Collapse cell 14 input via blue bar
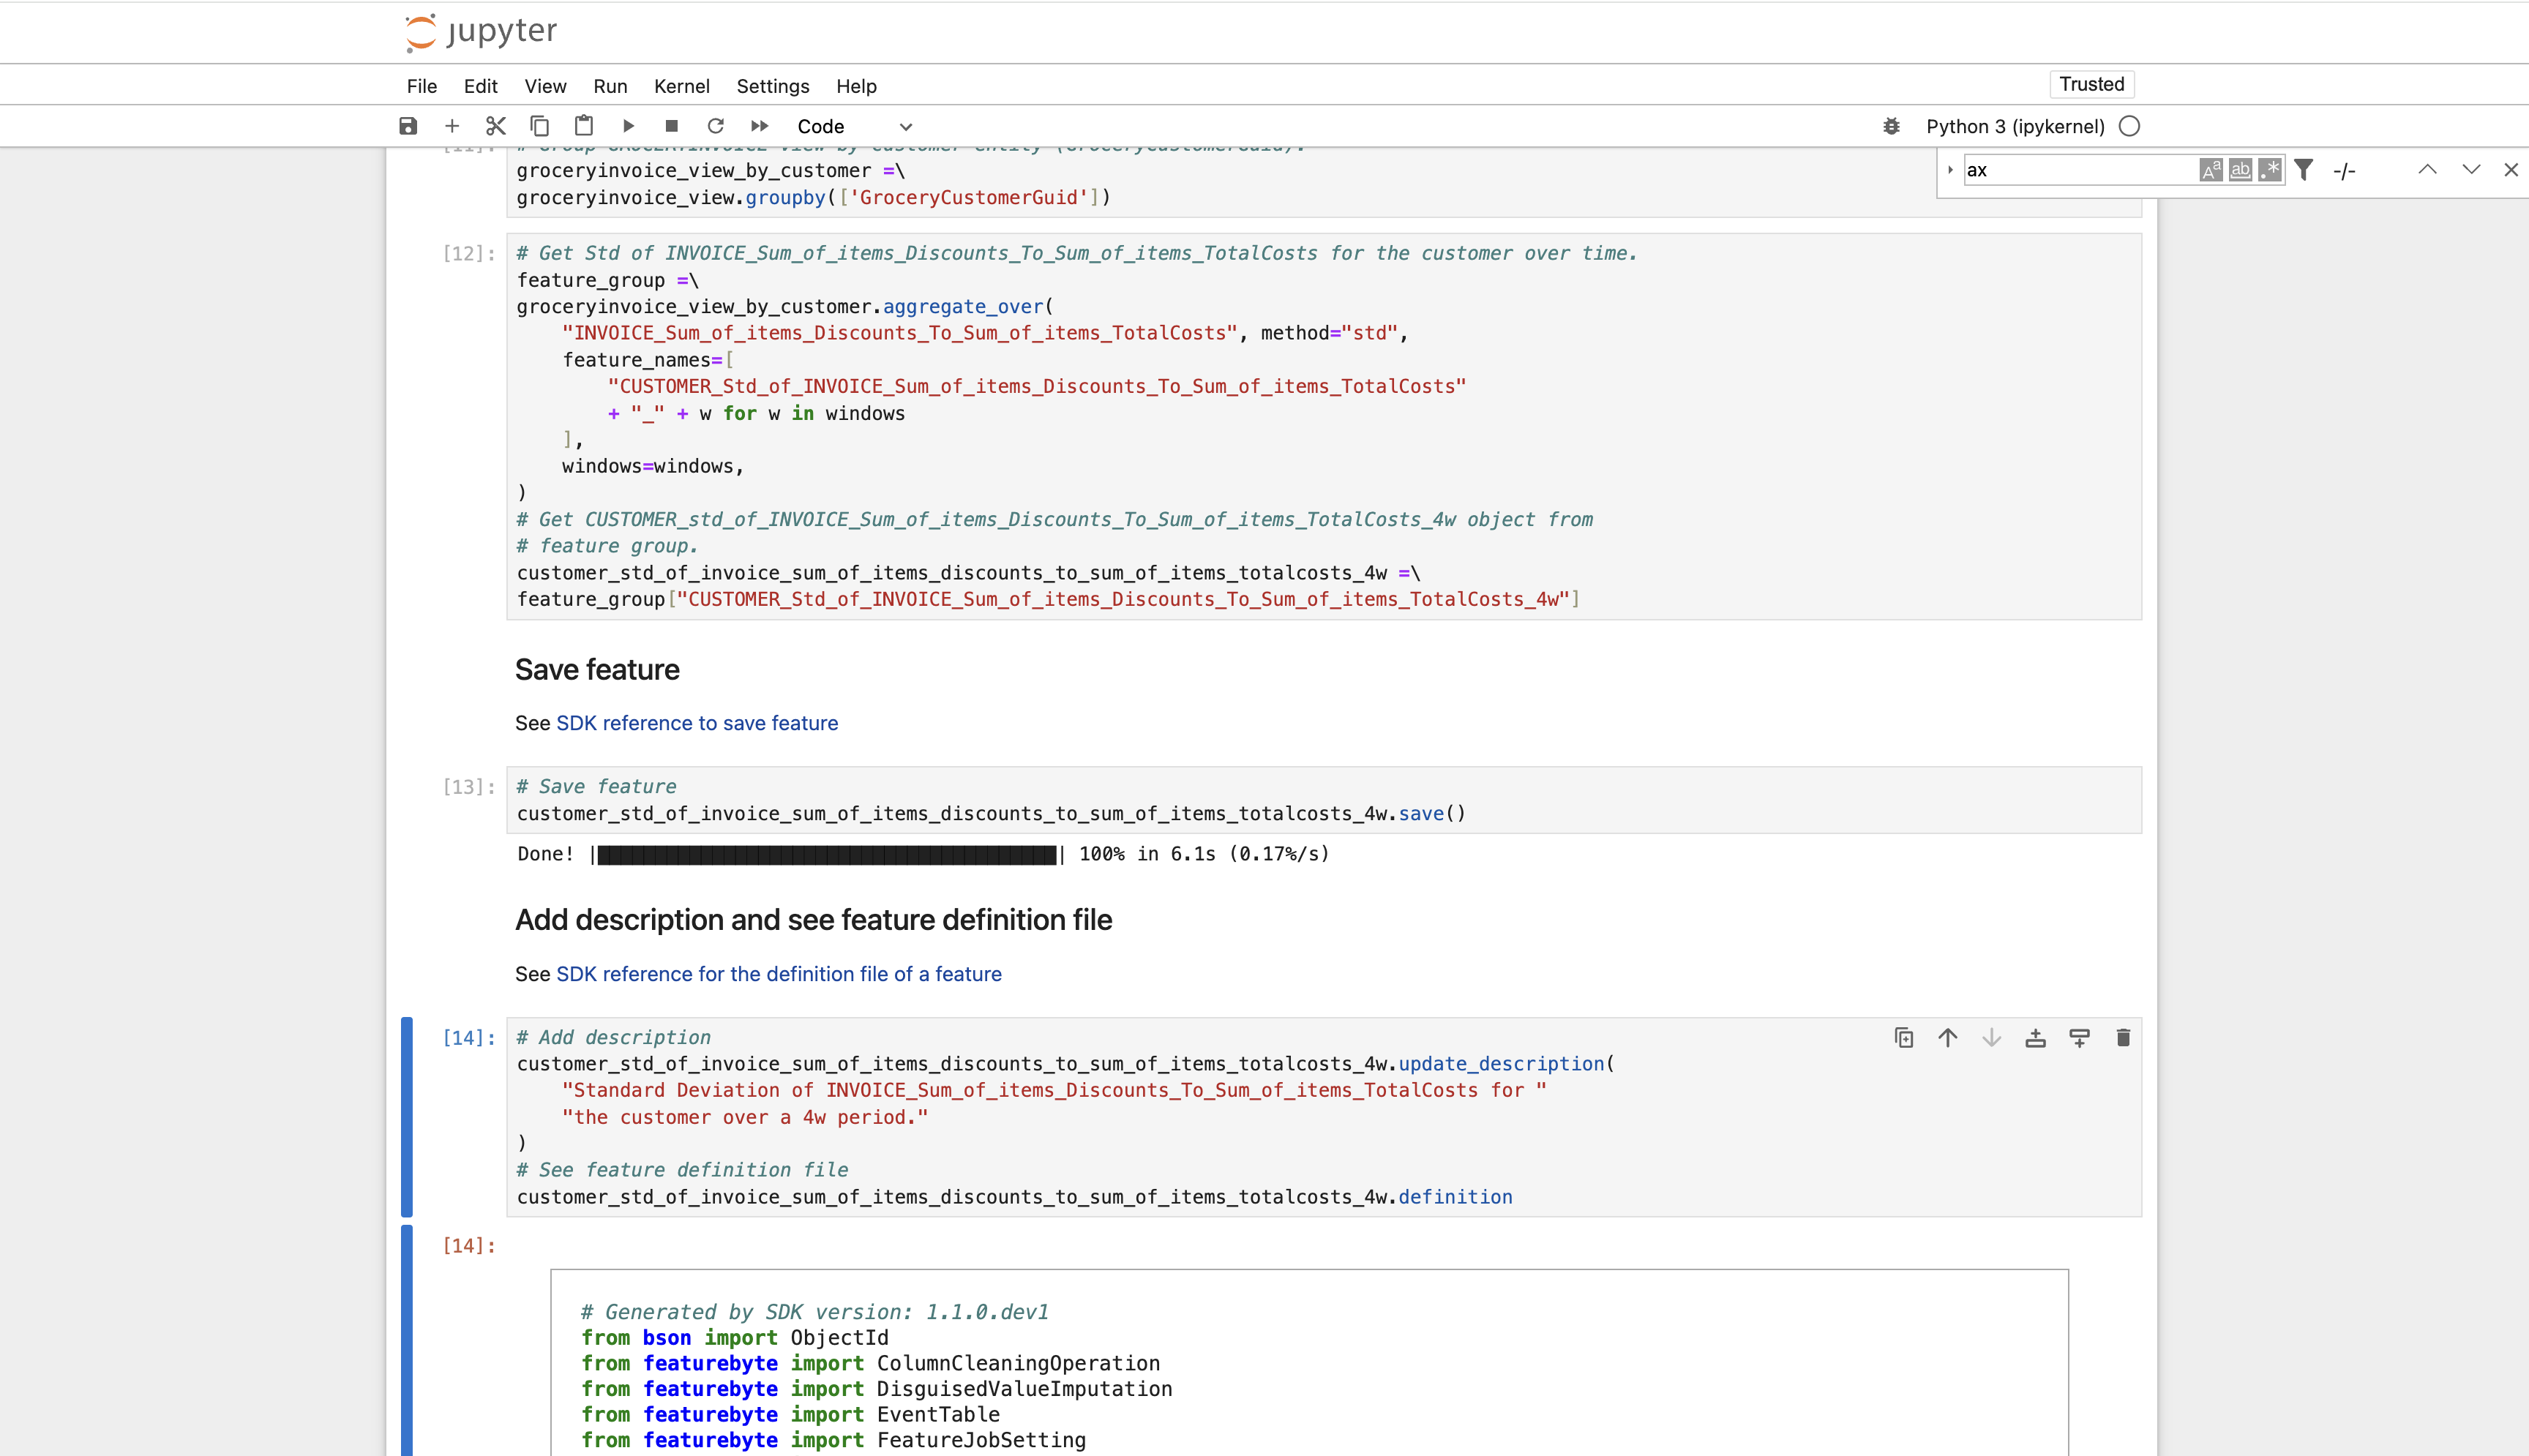 [407, 1117]
